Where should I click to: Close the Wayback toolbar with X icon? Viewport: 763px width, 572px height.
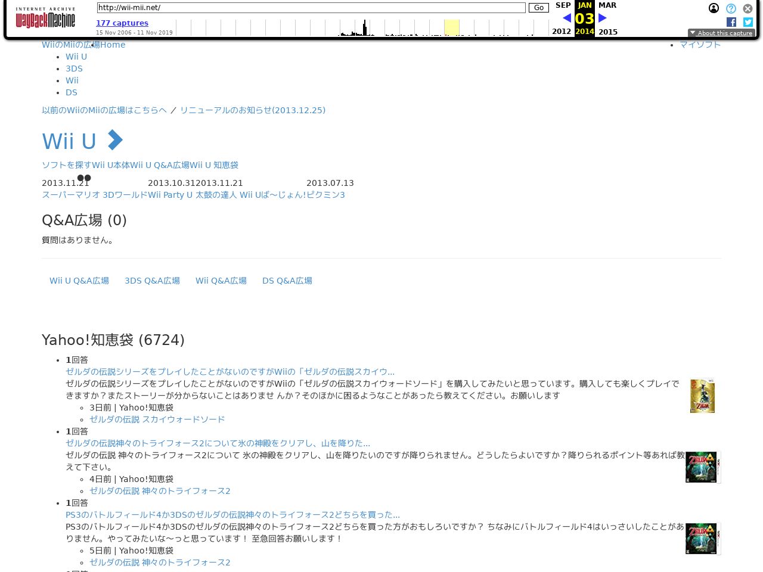point(748,8)
